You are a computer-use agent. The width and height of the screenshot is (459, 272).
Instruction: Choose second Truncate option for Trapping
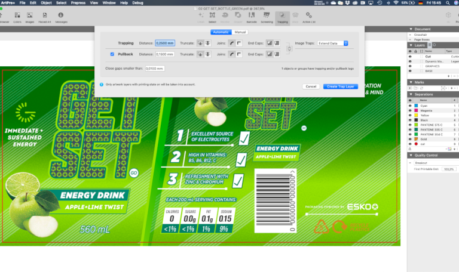coord(207,43)
